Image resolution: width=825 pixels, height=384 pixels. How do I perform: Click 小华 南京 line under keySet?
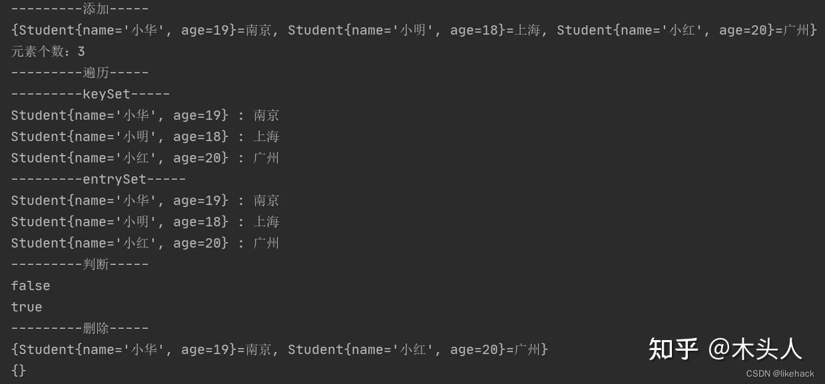tap(145, 115)
